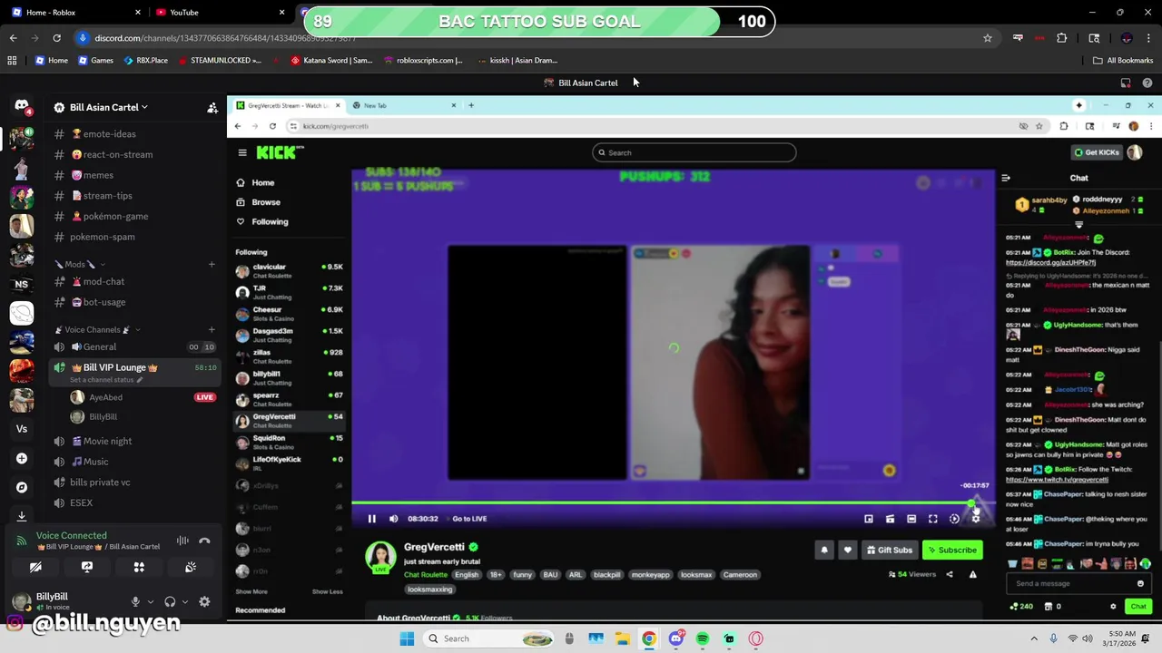Click Send a message chat input

(1078, 583)
